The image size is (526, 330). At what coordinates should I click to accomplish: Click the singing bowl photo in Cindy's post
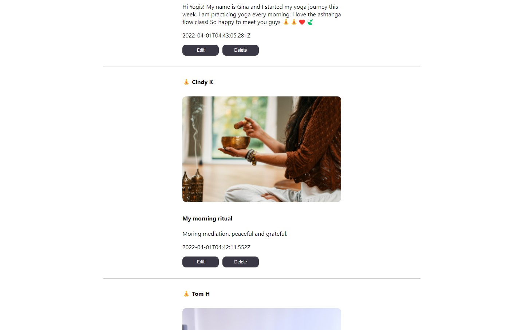tap(261, 149)
